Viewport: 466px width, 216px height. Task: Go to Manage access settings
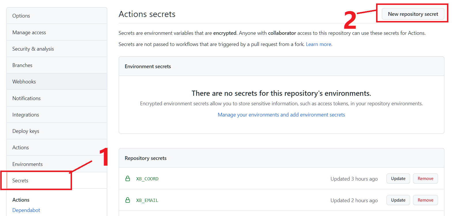coord(29,33)
